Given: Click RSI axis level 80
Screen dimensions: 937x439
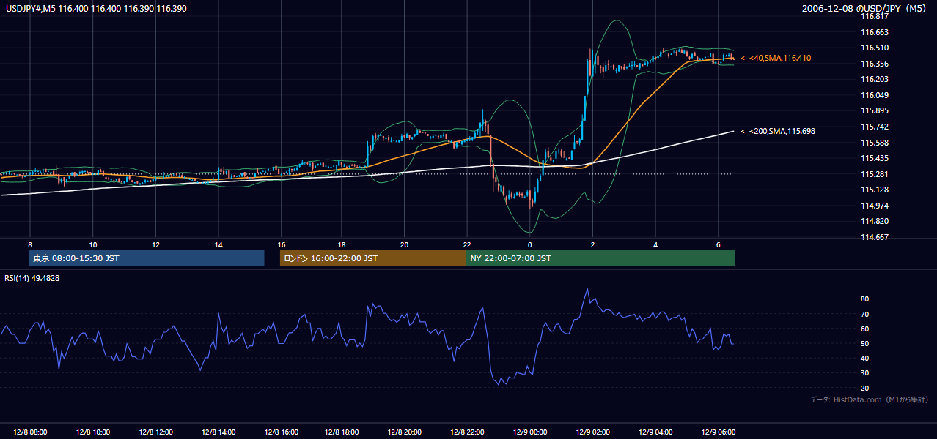Looking at the screenshot, I should click(865, 299).
